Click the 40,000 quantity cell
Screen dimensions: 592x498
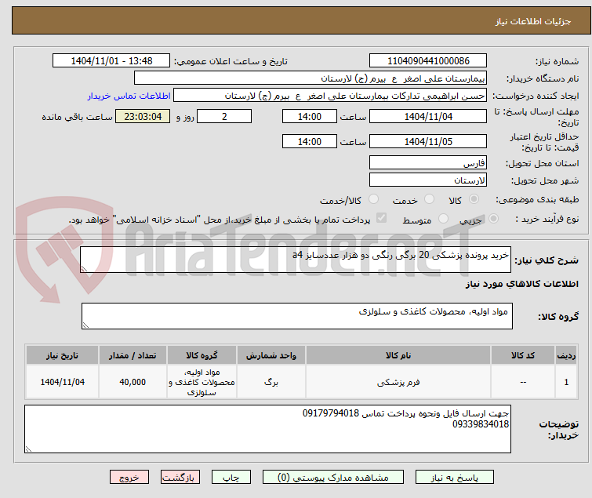pyautogui.click(x=133, y=382)
